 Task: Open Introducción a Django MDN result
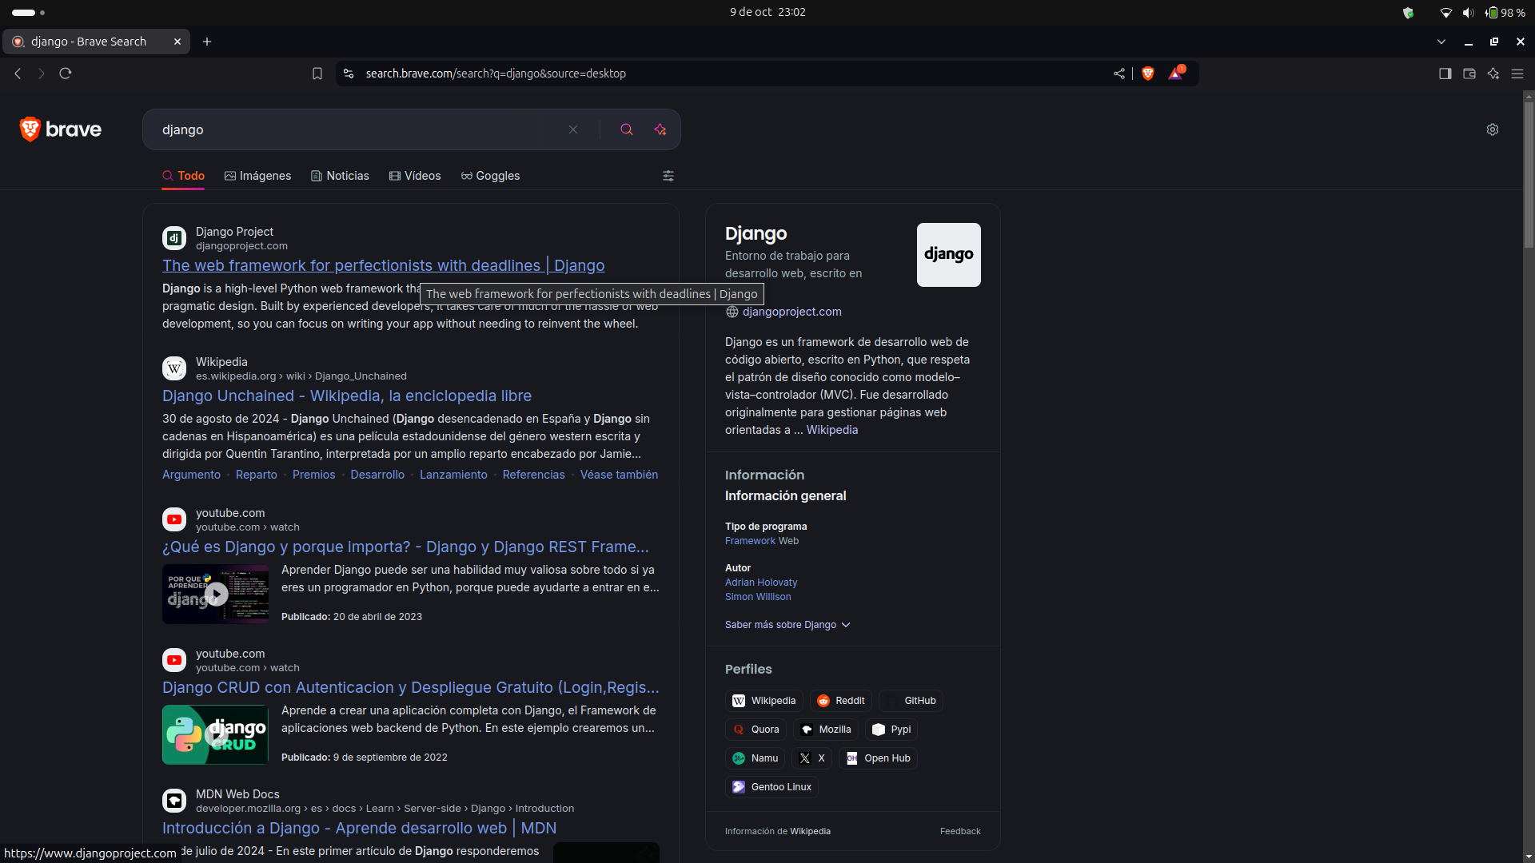click(x=359, y=828)
